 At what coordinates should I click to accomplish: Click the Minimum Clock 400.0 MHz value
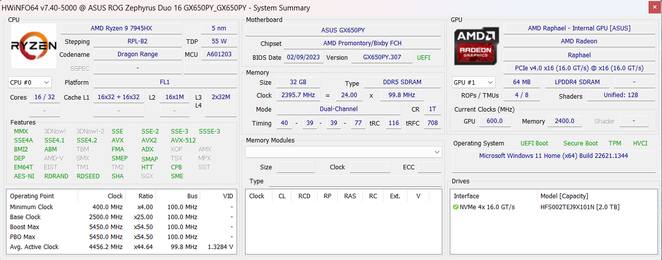click(x=107, y=207)
